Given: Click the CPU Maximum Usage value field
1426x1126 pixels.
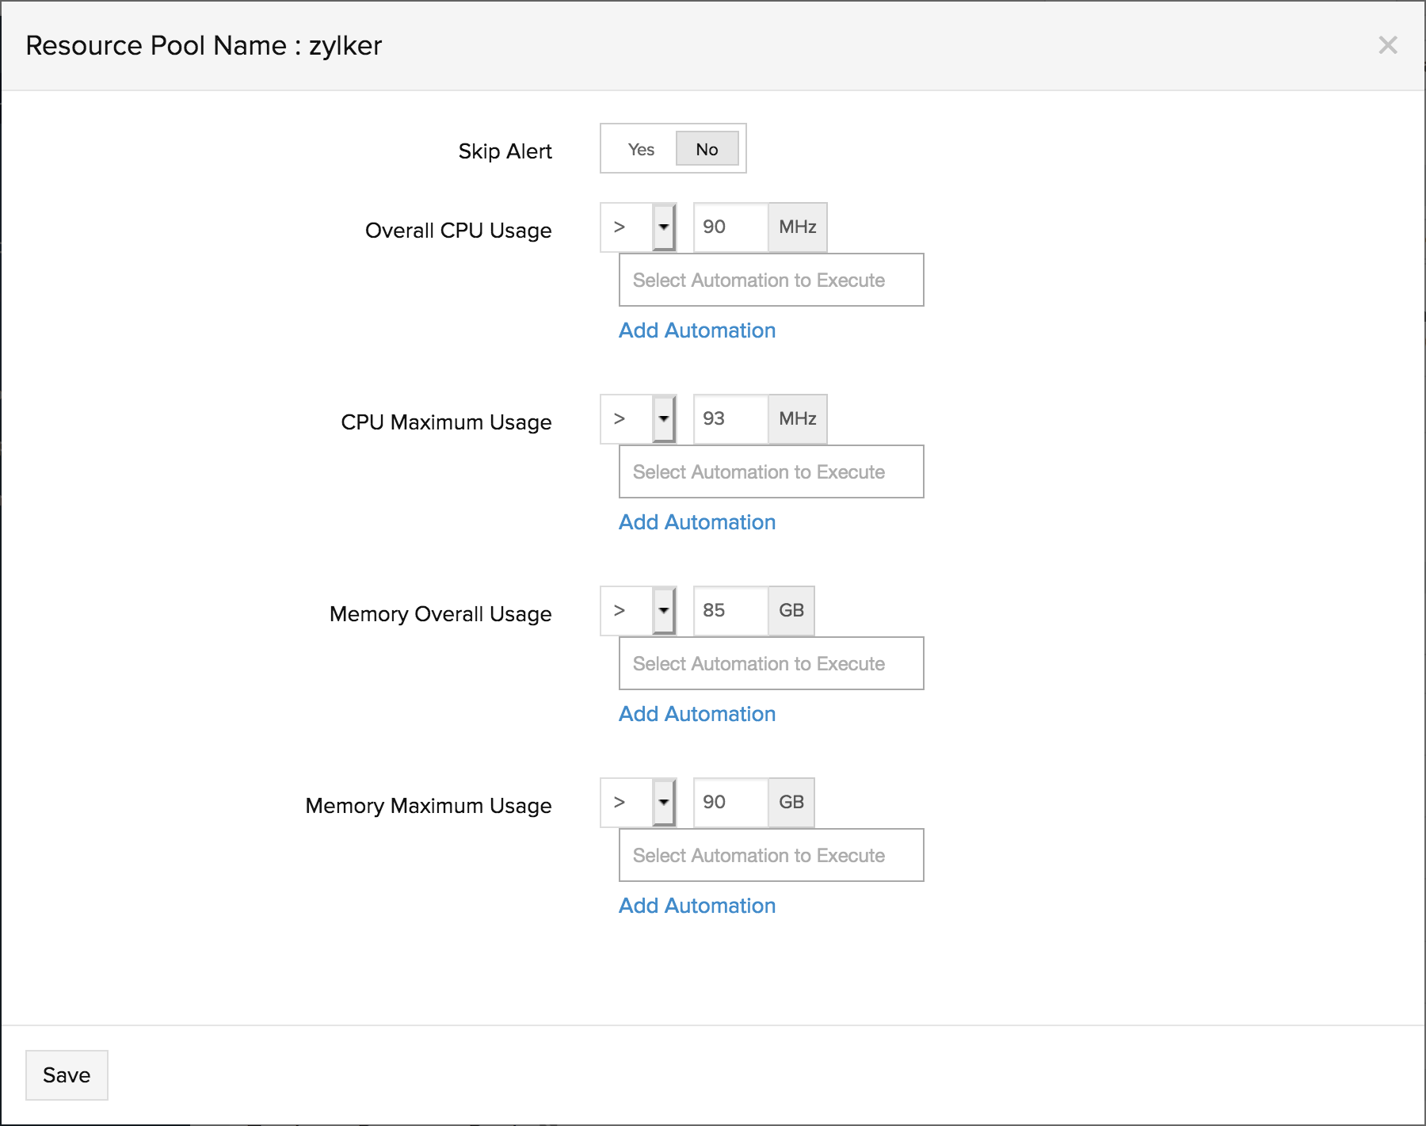Looking at the screenshot, I should point(730,419).
